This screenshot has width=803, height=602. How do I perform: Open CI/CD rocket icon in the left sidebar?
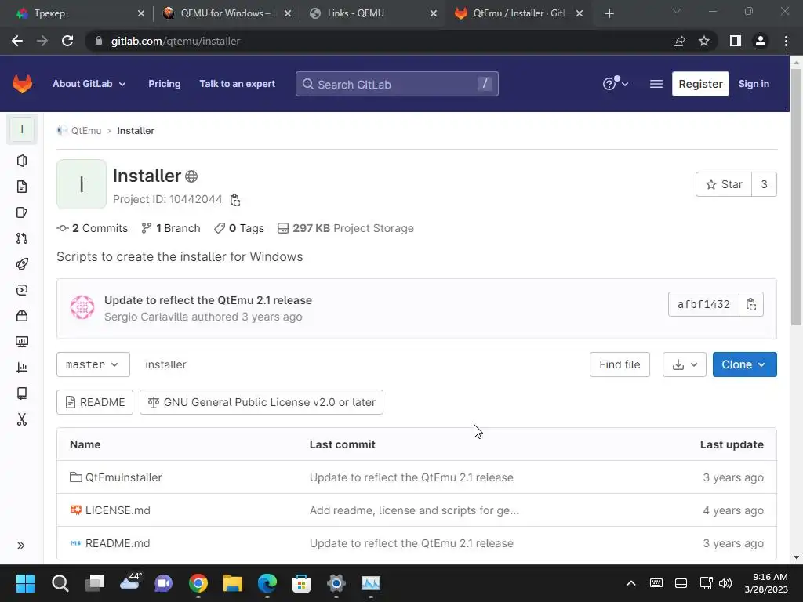click(x=21, y=264)
